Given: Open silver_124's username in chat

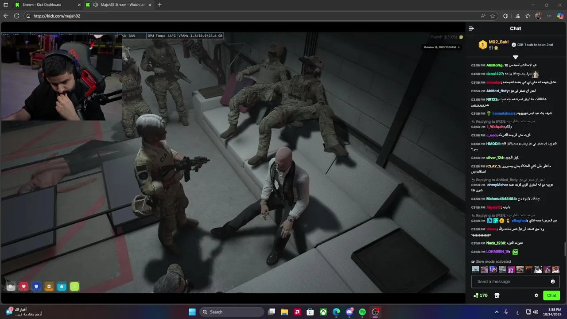Looking at the screenshot, I should point(495,158).
